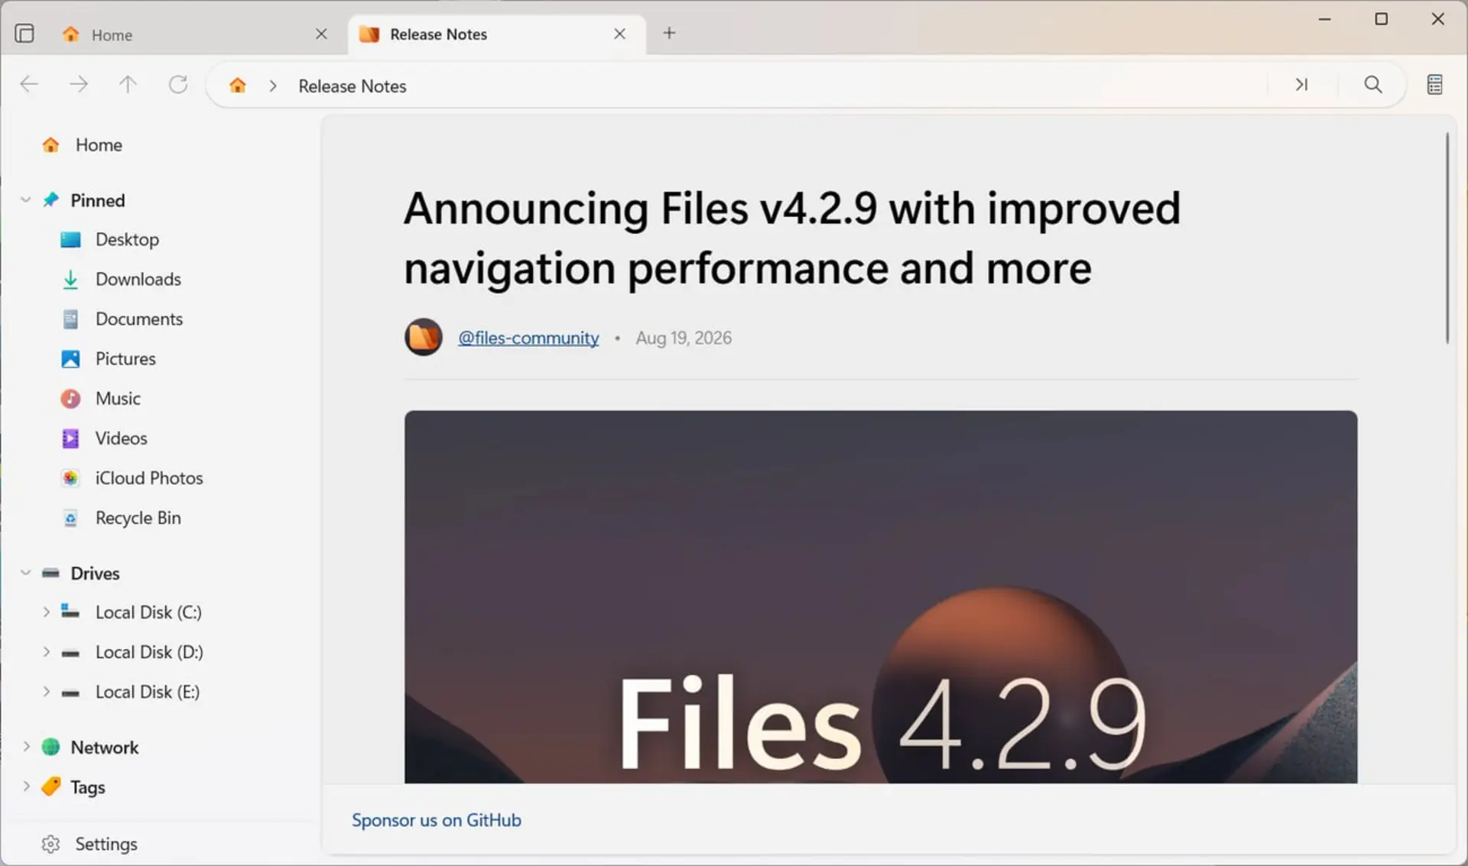The image size is (1468, 866).
Task: Refresh the current page
Action: (x=178, y=84)
